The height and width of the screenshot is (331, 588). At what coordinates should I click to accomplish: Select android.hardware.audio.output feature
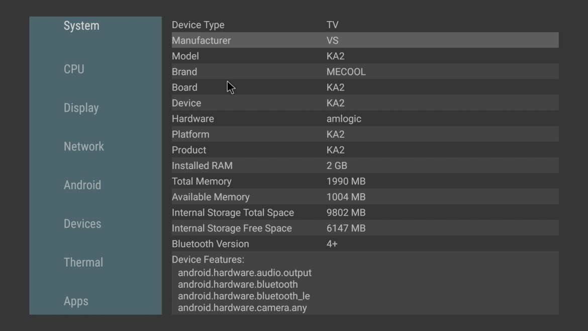point(245,273)
